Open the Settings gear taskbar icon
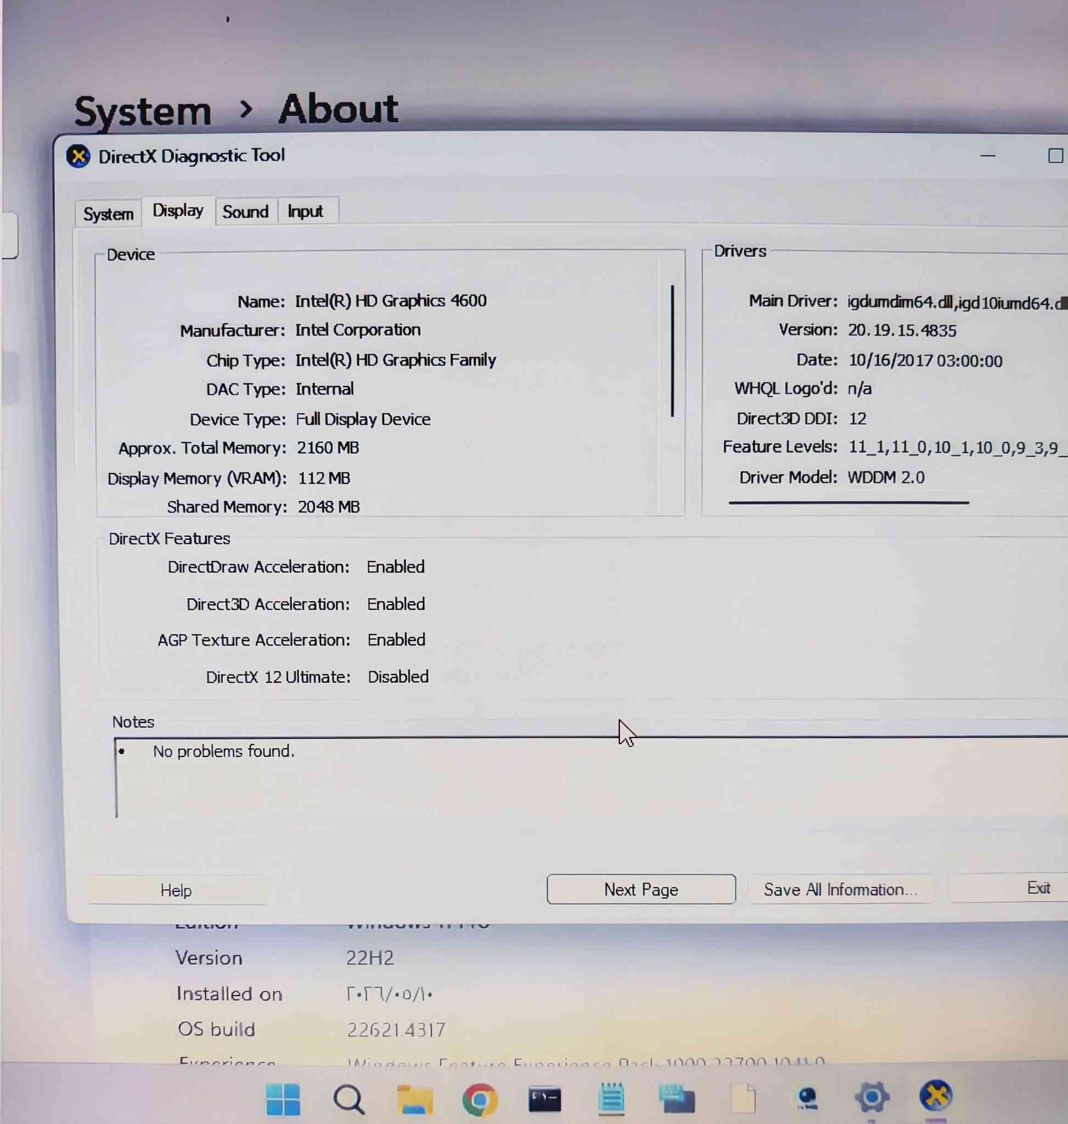Viewport: 1068px width, 1124px height. [x=872, y=1097]
